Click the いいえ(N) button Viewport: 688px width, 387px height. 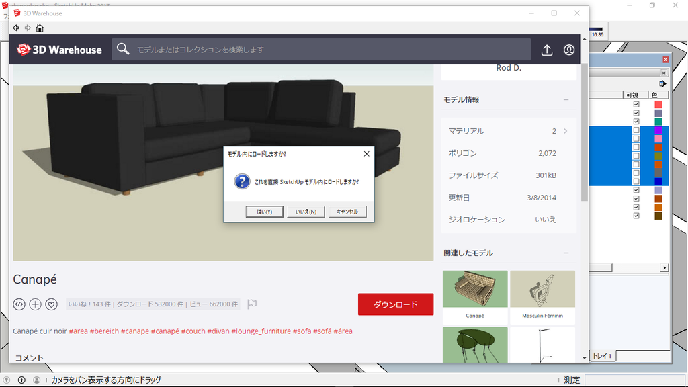click(x=306, y=212)
